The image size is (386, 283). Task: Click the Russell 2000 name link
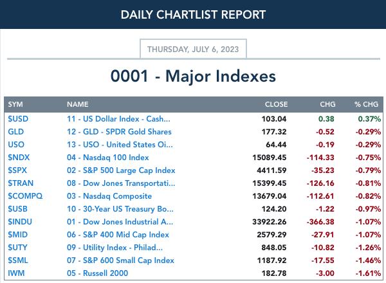(x=98, y=273)
